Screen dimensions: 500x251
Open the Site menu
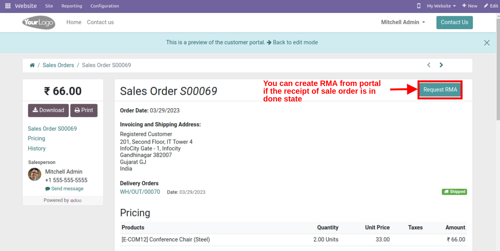49,6
